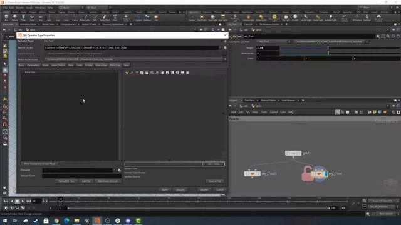The height and width of the screenshot is (225, 401).
Task: Open the parameter panel gear menu
Action: (378, 36)
